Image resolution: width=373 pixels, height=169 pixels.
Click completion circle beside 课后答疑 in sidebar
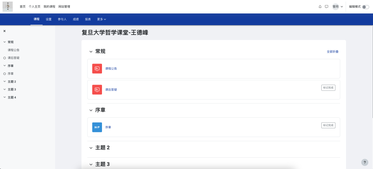pyautogui.click(x=4, y=58)
